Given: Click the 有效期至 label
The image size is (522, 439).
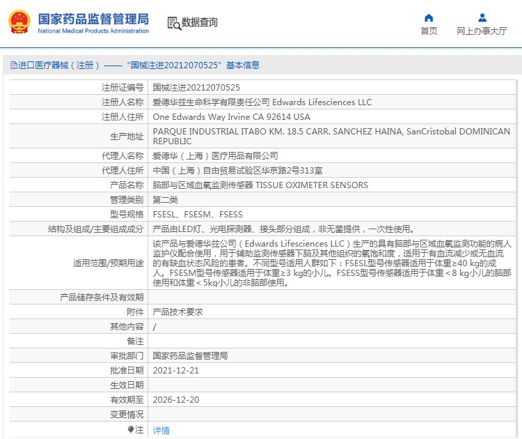Looking at the screenshot, I should [x=127, y=400].
